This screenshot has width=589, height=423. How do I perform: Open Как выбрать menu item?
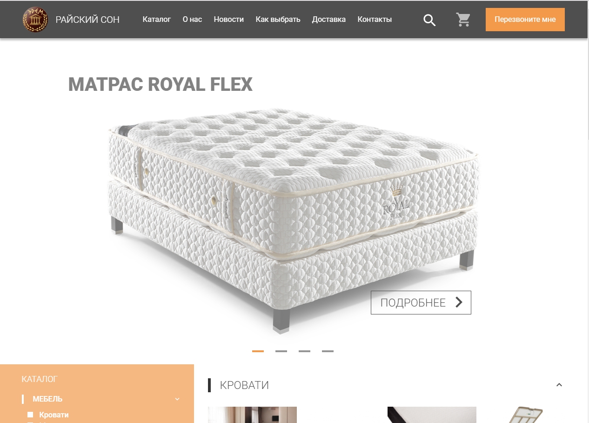pos(278,20)
